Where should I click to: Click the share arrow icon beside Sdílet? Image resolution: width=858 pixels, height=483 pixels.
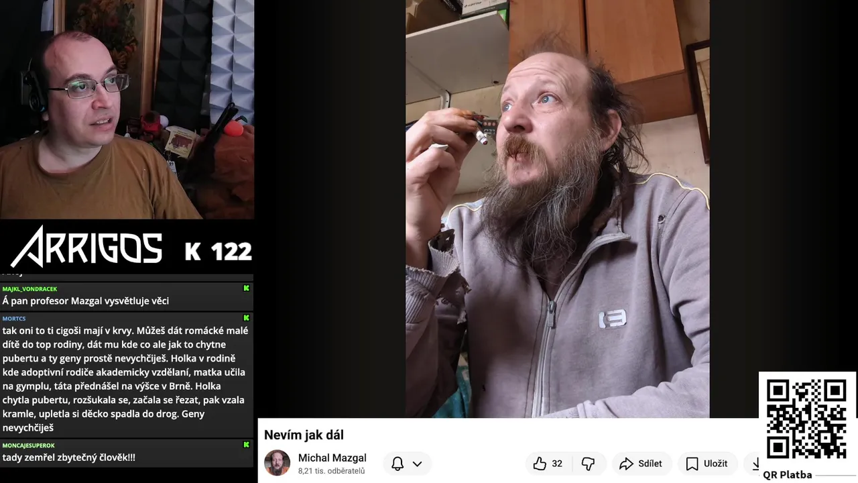(626, 464)
